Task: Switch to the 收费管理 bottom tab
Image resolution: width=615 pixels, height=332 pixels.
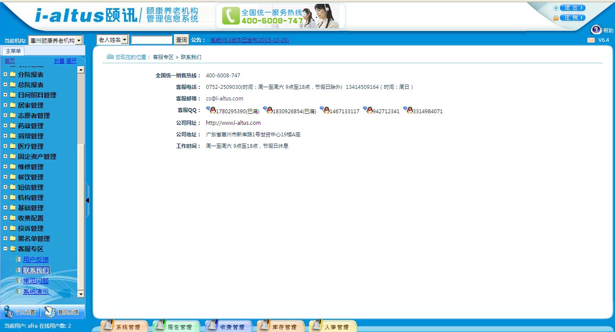Action: point(229,327)
